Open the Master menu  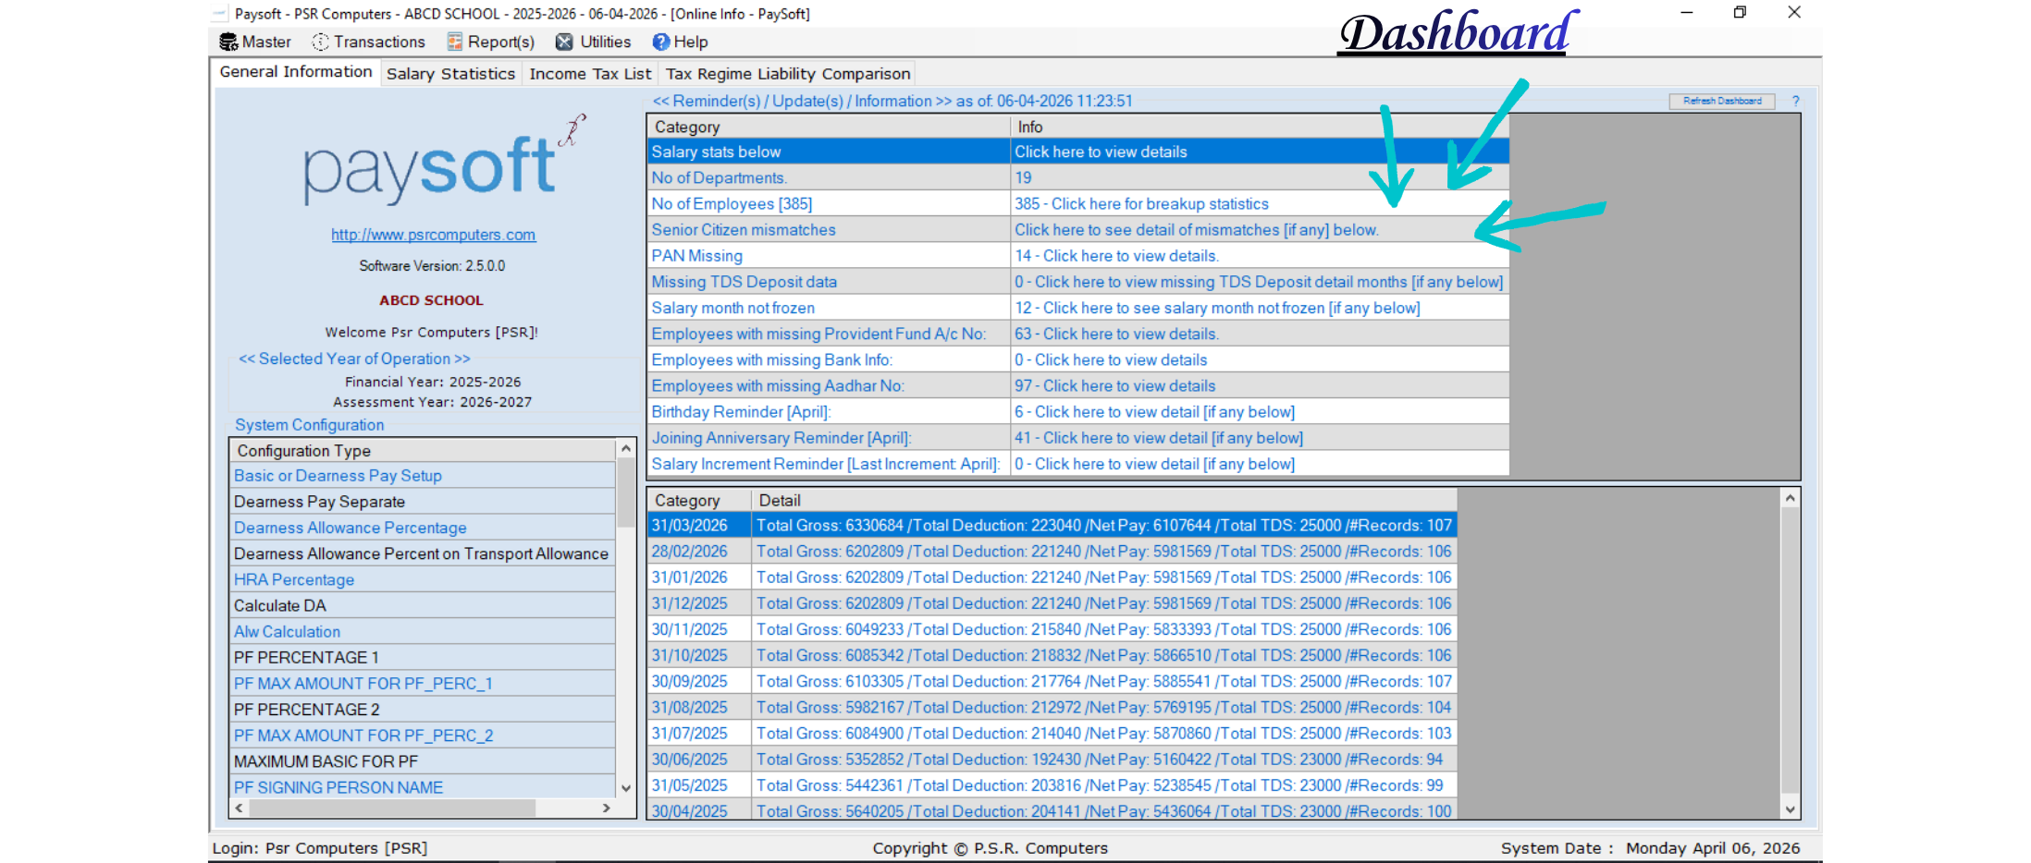coord(255,42)
